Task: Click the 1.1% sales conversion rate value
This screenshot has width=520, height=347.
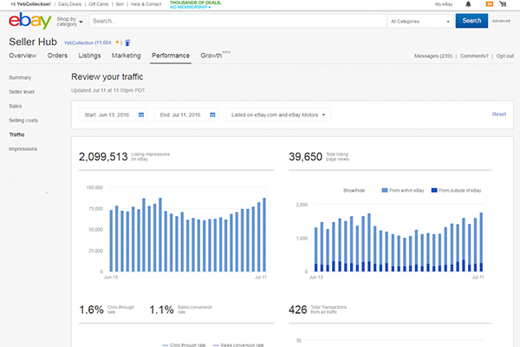Action: [161, 310]
